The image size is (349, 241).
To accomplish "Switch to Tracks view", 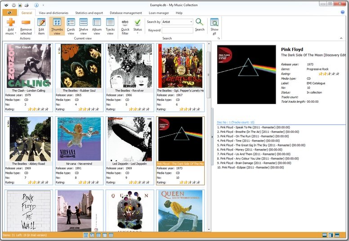I will (110, 26).
